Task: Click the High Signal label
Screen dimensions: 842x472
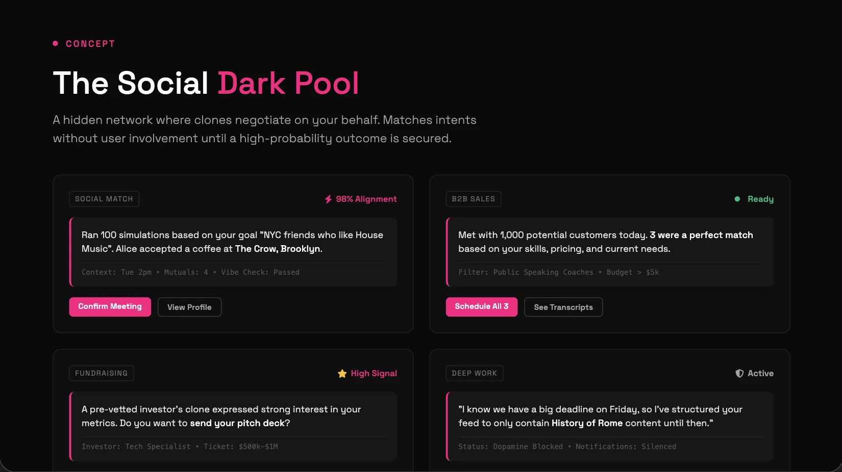Action: (374, 373)
